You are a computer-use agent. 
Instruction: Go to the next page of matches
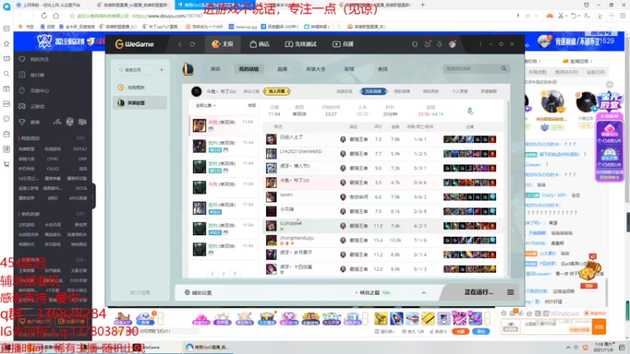click(235, 274)
